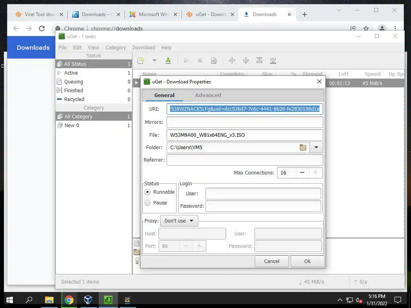The height and width of the screenshot is (308, 411).
Task: Click Chrome back arrow
Action: 16,28
